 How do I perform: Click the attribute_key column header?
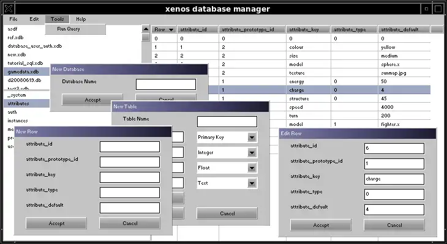308,29
